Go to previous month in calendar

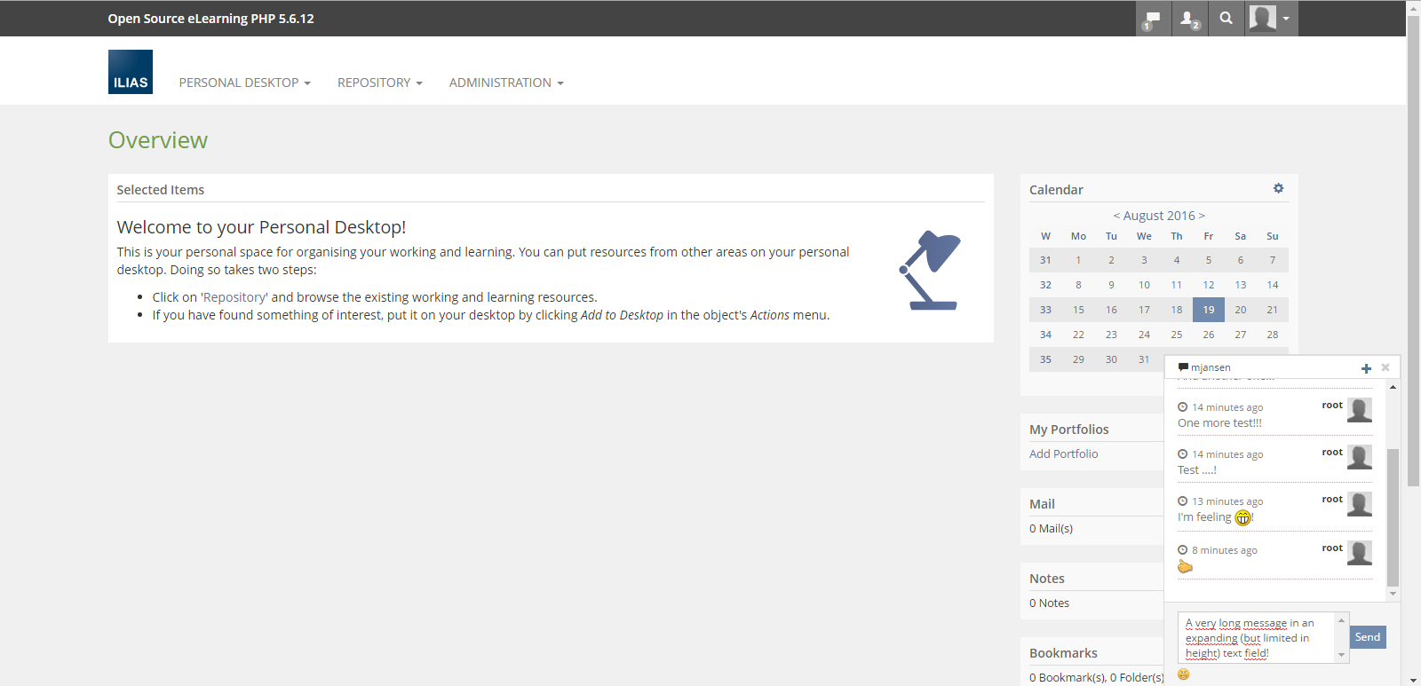click(1116, 216)
